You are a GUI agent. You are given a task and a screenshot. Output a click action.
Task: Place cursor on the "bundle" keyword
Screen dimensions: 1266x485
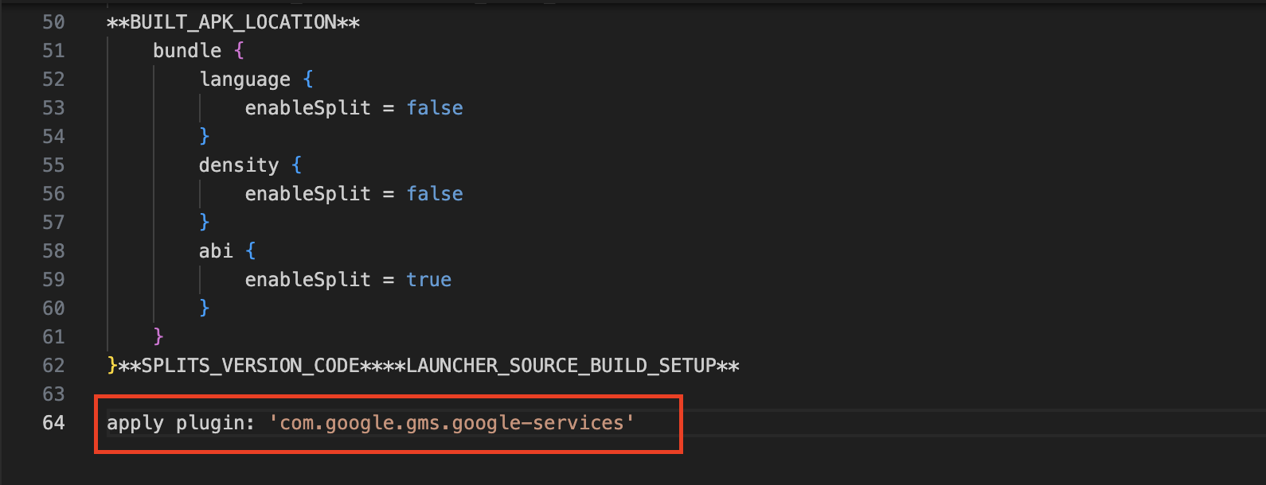tap(187, 51)
